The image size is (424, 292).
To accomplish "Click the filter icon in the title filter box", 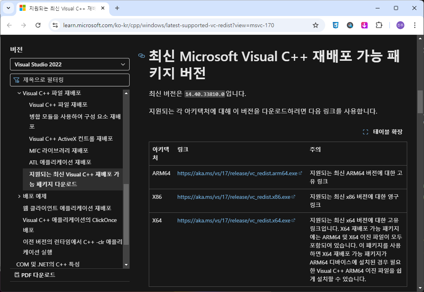I will [x=16, y=80].
